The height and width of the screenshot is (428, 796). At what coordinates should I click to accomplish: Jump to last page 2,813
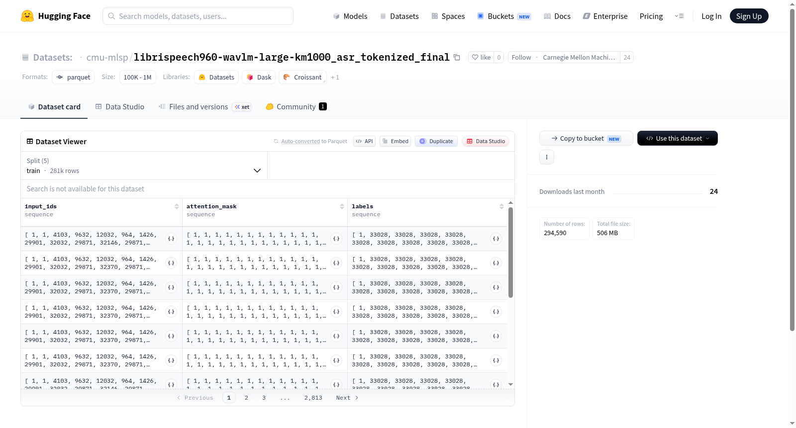point(313,398)
